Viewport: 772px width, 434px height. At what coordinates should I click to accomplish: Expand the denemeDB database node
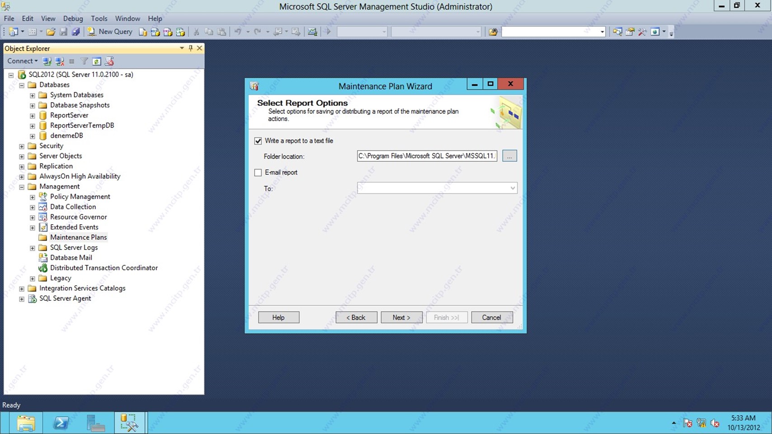pos(33,136)
